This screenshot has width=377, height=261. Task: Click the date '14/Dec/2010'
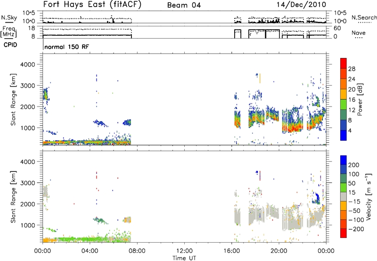click(301, 5)
